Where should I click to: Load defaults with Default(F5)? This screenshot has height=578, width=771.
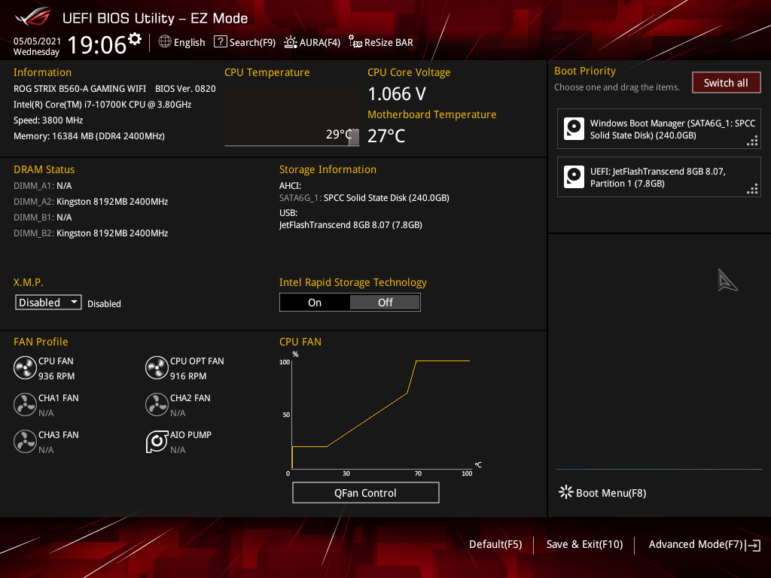pos(495,544)
